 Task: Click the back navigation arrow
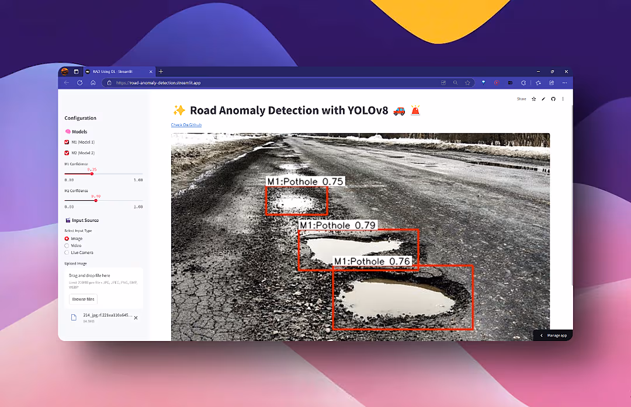[x=66, y=82]
